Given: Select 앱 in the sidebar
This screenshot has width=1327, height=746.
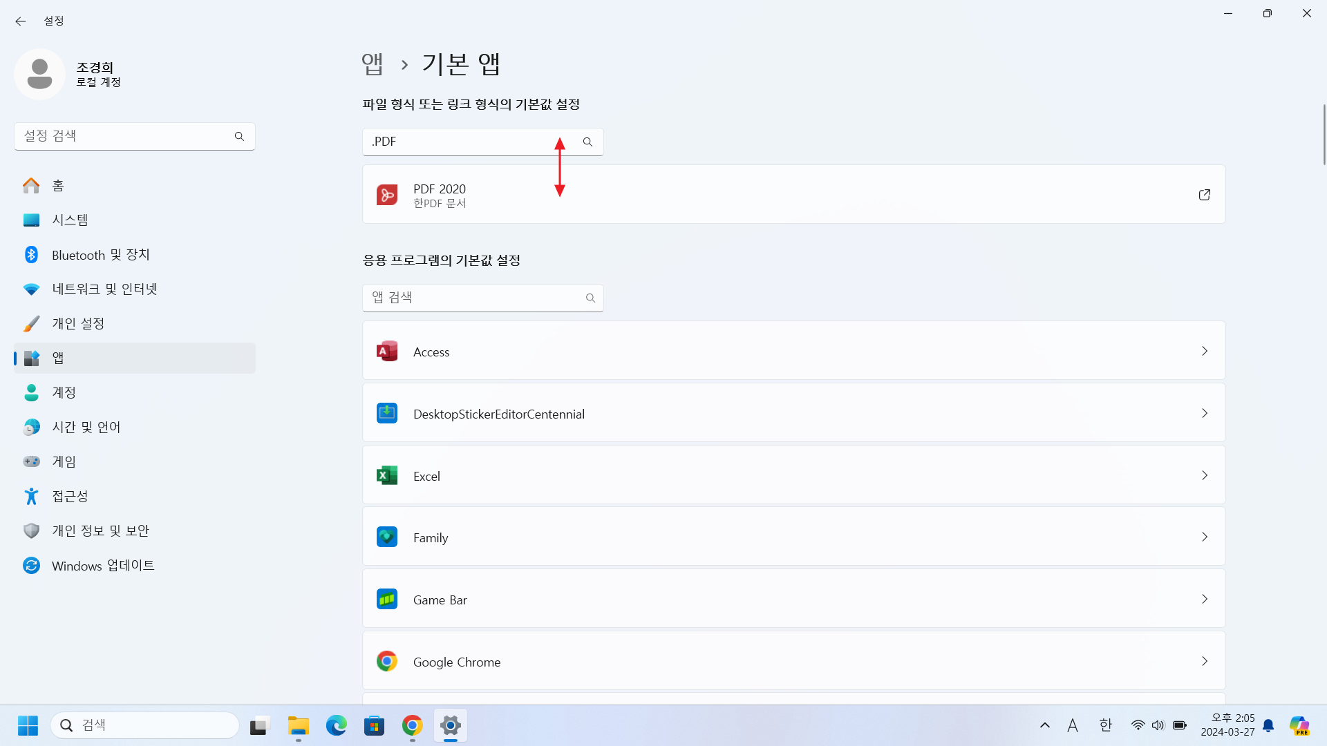Looking at the screenshot, I should pos(135,358).
